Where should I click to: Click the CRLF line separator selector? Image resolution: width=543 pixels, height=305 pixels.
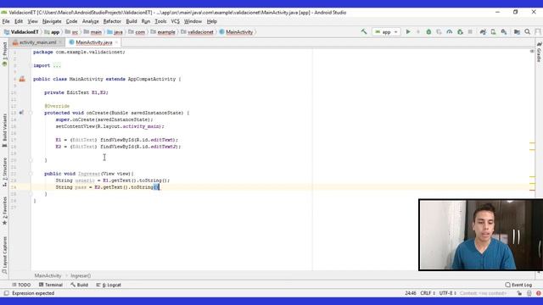[428, 293]
